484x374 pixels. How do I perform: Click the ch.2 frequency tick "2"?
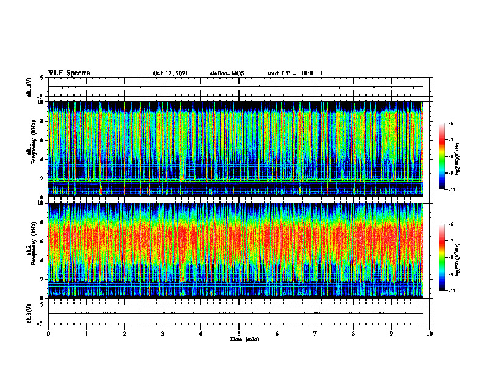coord(43,279)
